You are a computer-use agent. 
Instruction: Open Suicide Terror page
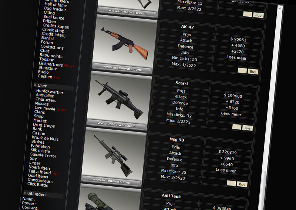coord(43,155)
